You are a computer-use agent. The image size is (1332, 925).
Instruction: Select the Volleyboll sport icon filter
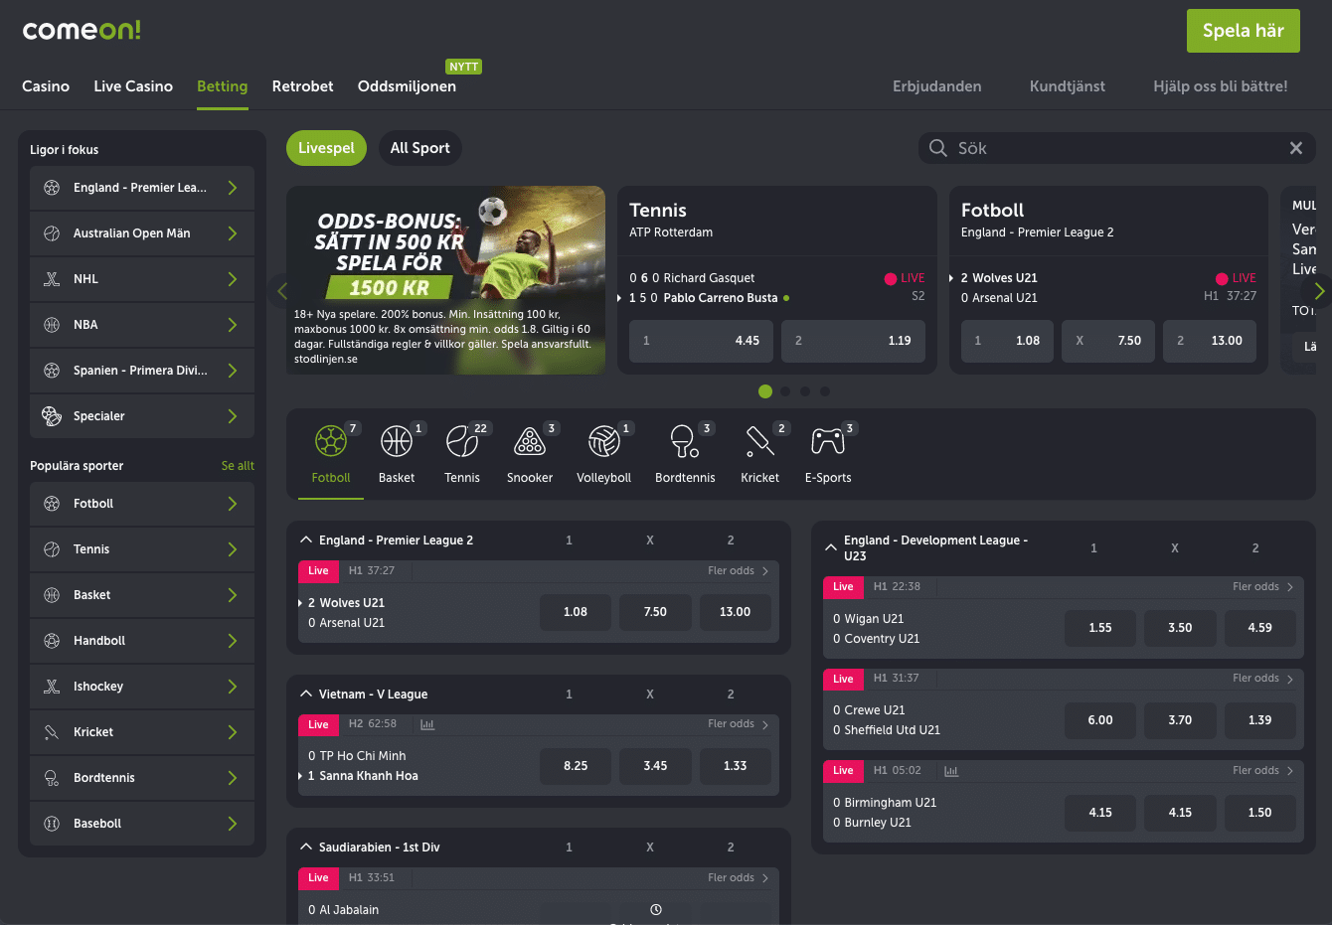[604, 441]
